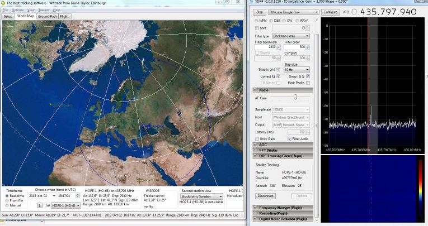The width and height of the screenshot is (428, 226).
Task: Expand the FFT Display section
Action: coord(283,150)
